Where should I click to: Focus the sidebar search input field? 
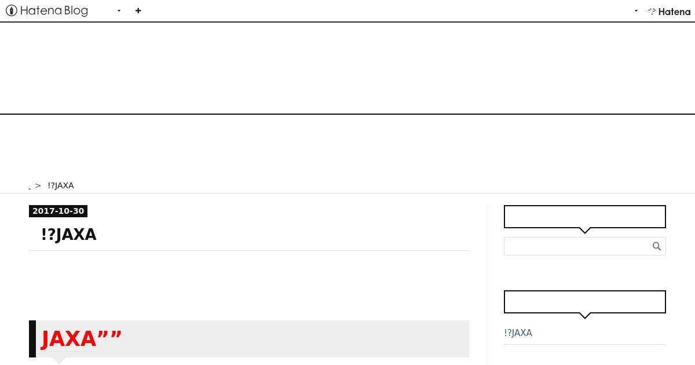click(x=576, y=246)
